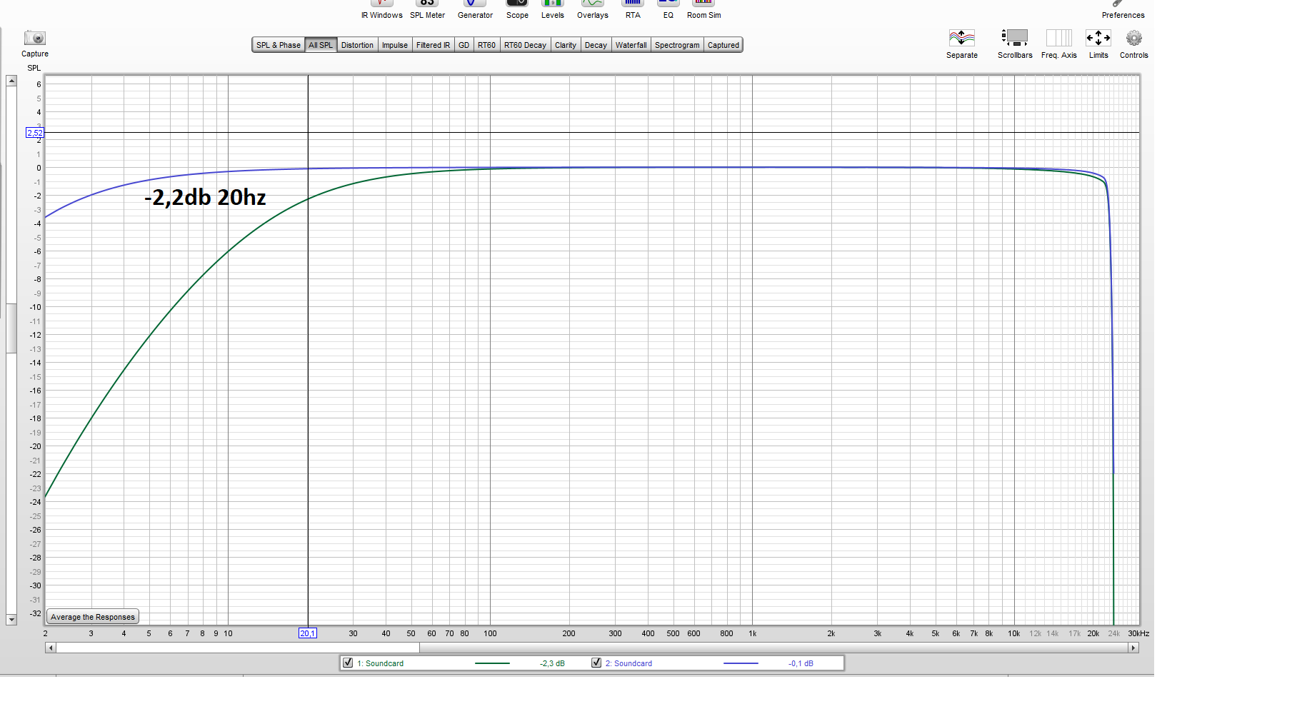
Task: Click the Average the Responses button
Action: point(93,617)
